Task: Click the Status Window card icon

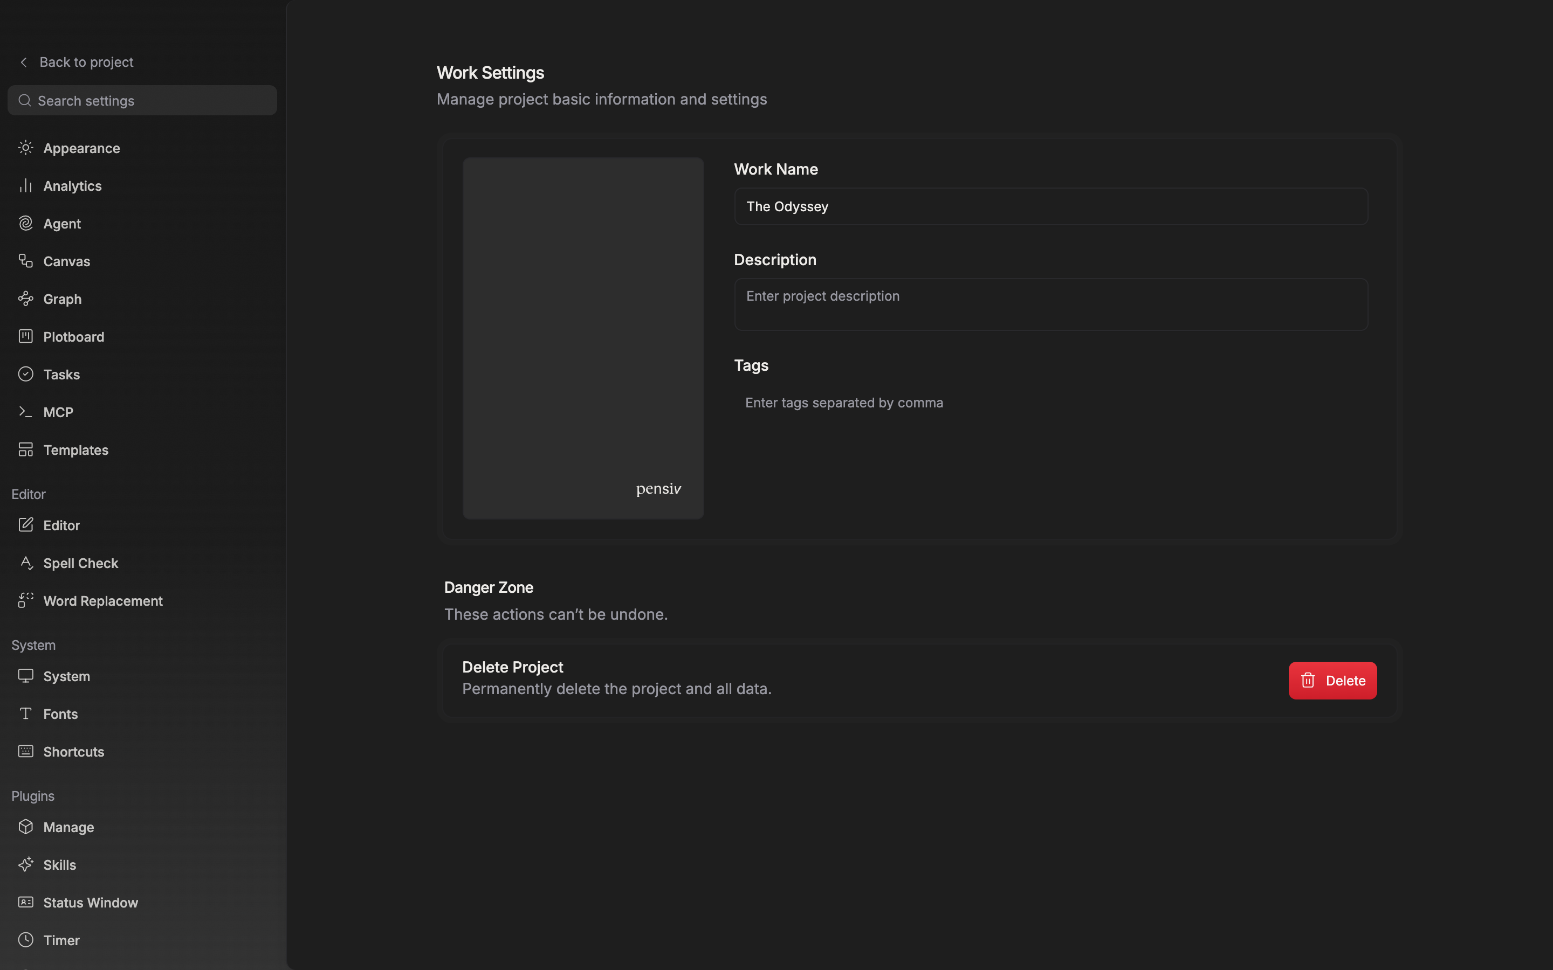Action: coord(26,903)
